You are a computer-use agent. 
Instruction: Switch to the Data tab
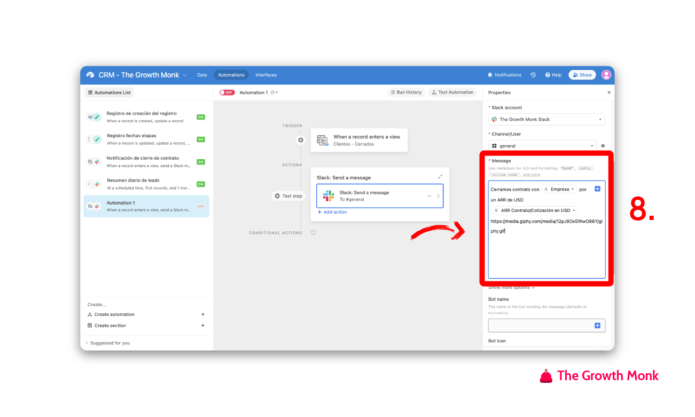pos(202,75)
